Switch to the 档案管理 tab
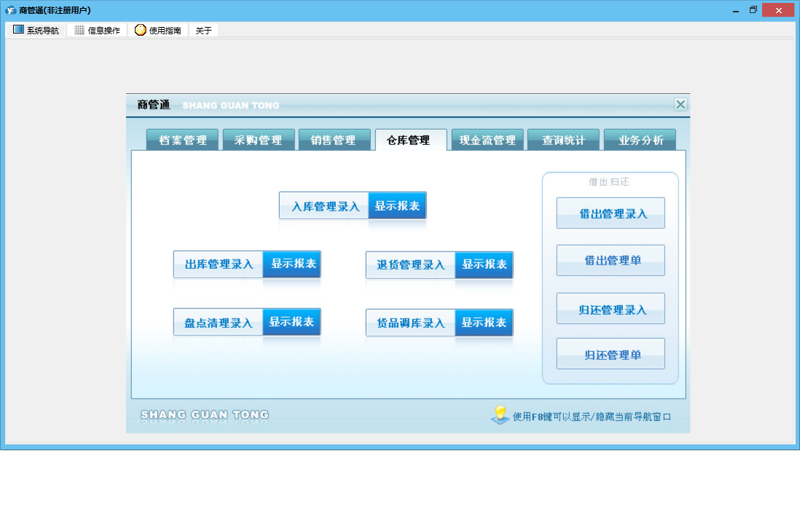 pos(183,140)
